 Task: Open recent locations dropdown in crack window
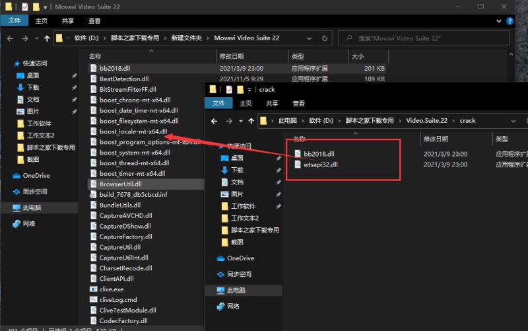coord(240,121)
